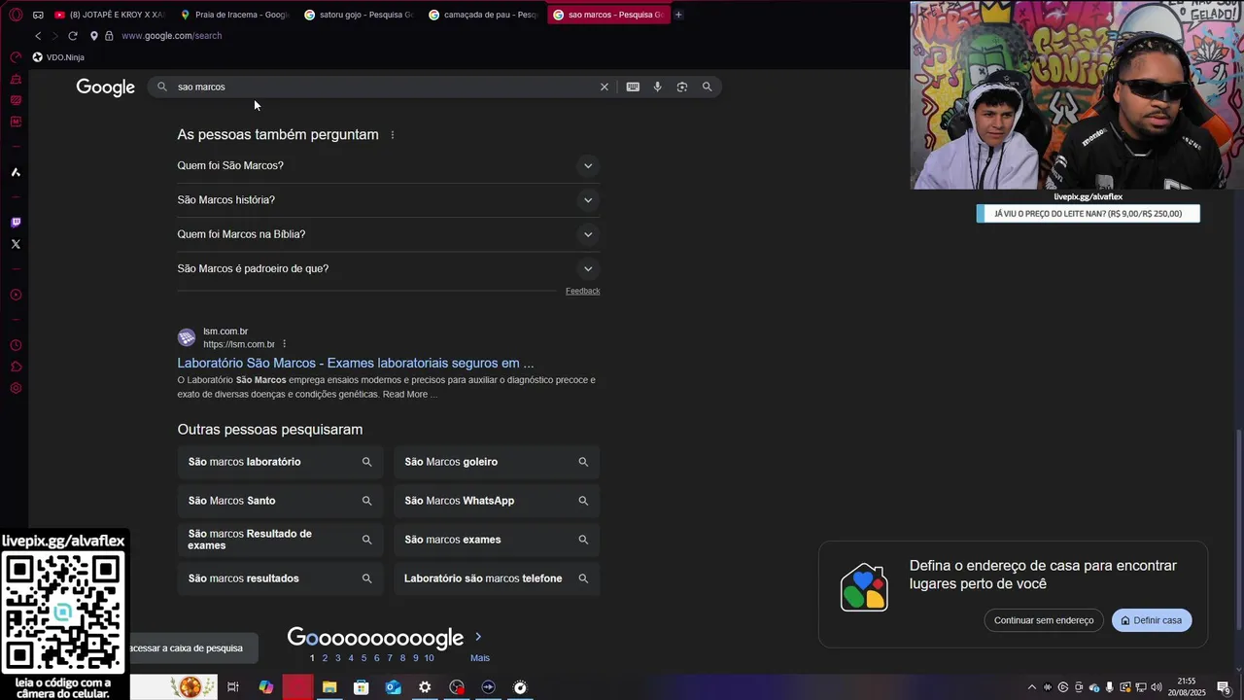Open the virtual keyboard input tool
Screen dimensions: 1244x700
633,87
